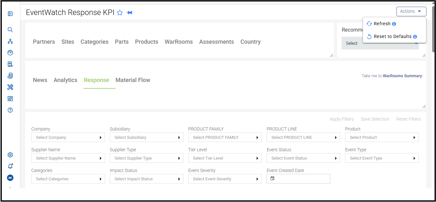Click the AK user avatar

click(x=10, y=178)
